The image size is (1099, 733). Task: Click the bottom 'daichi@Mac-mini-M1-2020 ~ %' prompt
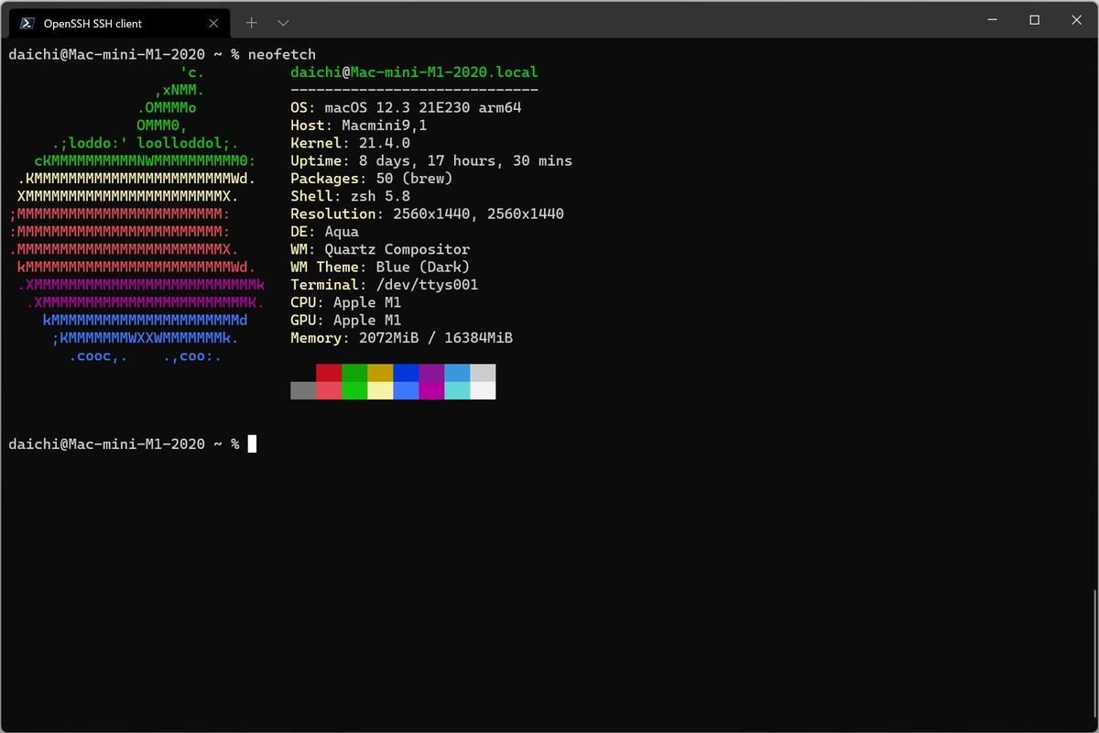point(124,444)
